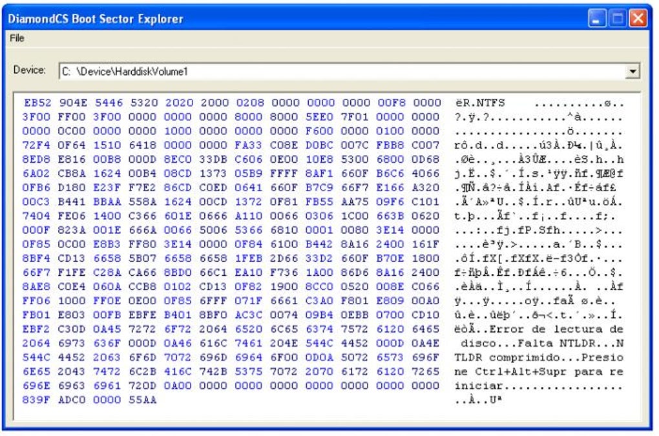Click hex value 839F

point(37,400)
